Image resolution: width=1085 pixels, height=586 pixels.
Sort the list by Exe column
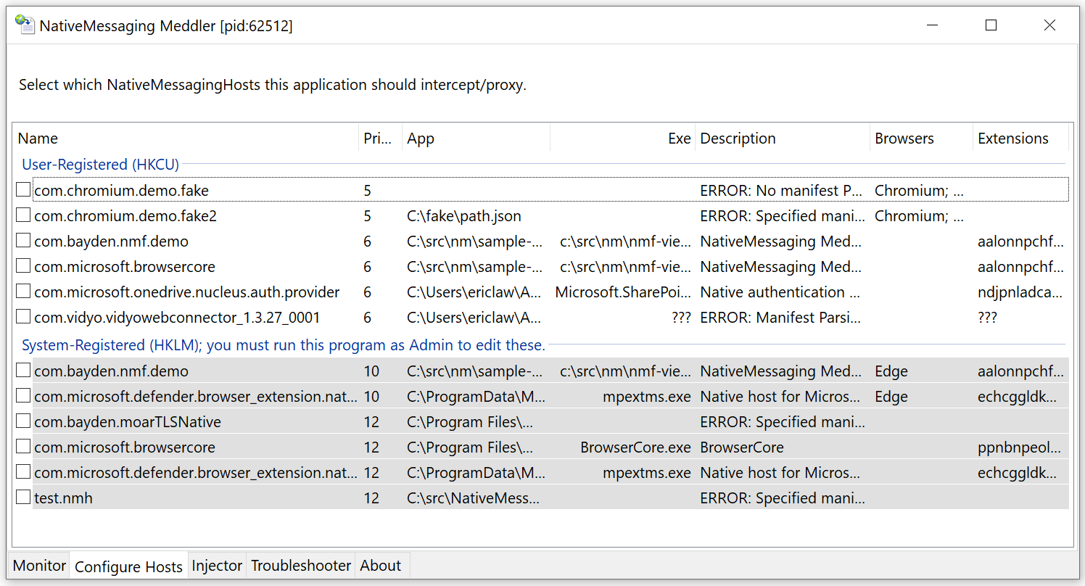pyautogui.click(x=622, y=139)
